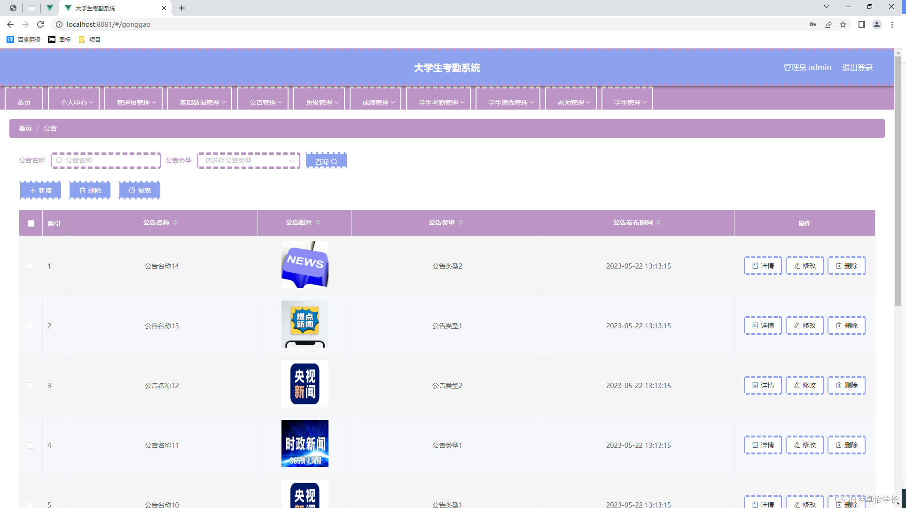
Task: Sort by announcement name column arrows
Action: [175, 222]
